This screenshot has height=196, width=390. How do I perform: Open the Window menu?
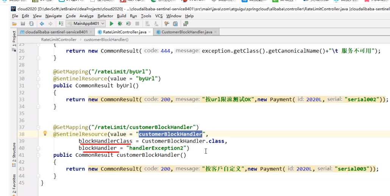click(174, 16)
